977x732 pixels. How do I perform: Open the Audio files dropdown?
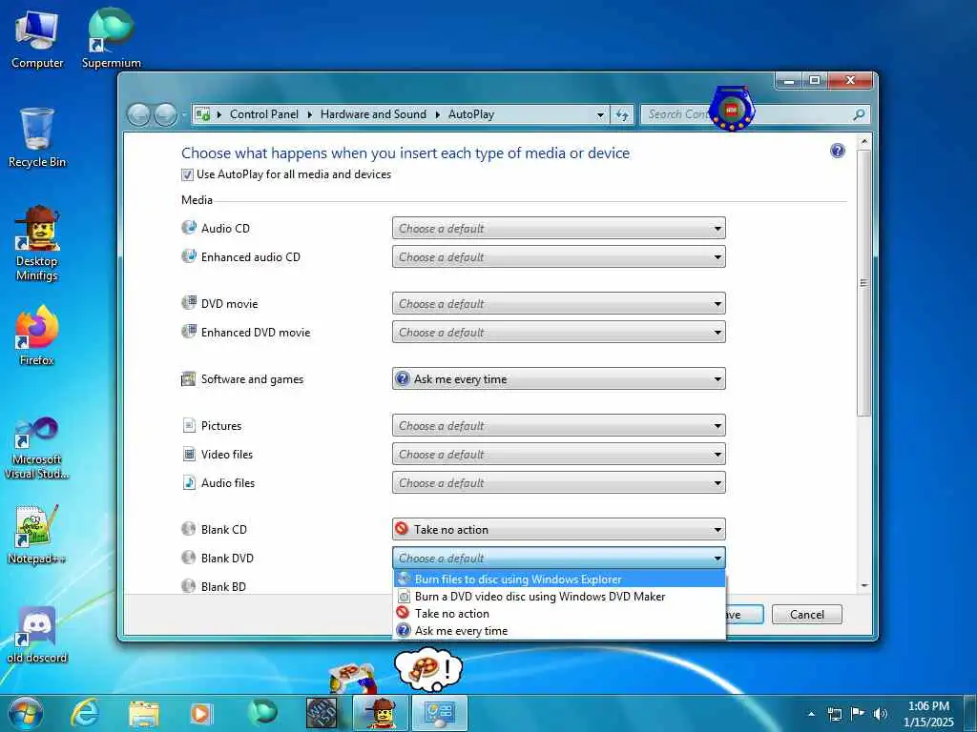[559, 483]
